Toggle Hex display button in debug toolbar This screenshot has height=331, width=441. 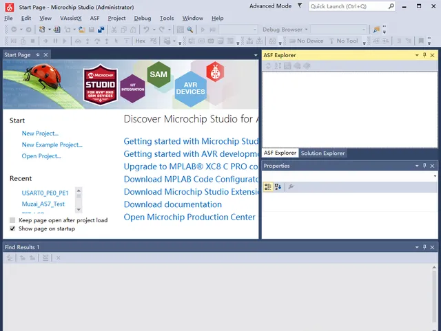[x=141, y=41]
